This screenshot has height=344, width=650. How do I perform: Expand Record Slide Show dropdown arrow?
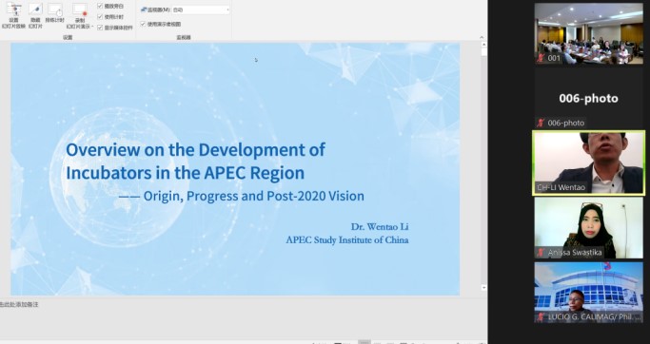(x=91, y=26)
